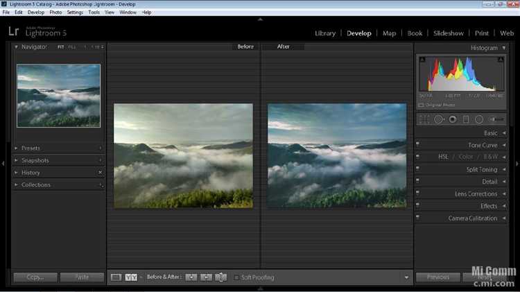Select the Crop Overlay tool
The height and width of the screenshot is (292, 520).
[424, 119]
